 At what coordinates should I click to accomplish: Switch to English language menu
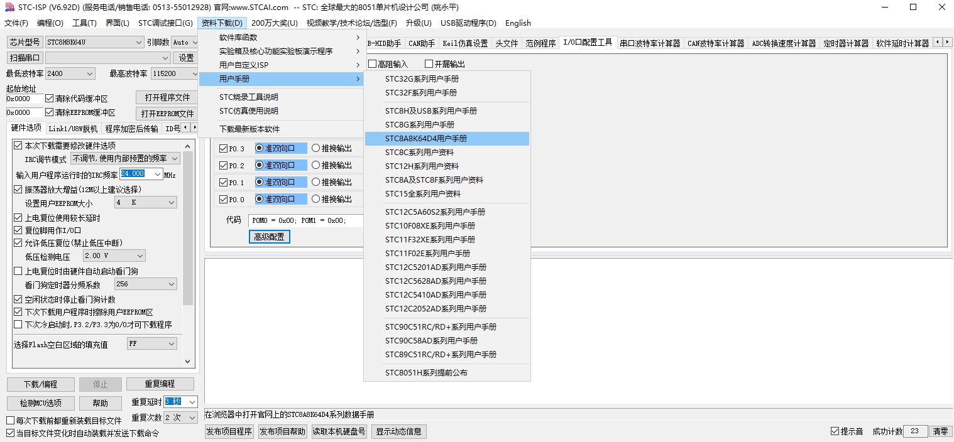click(518, 23)
